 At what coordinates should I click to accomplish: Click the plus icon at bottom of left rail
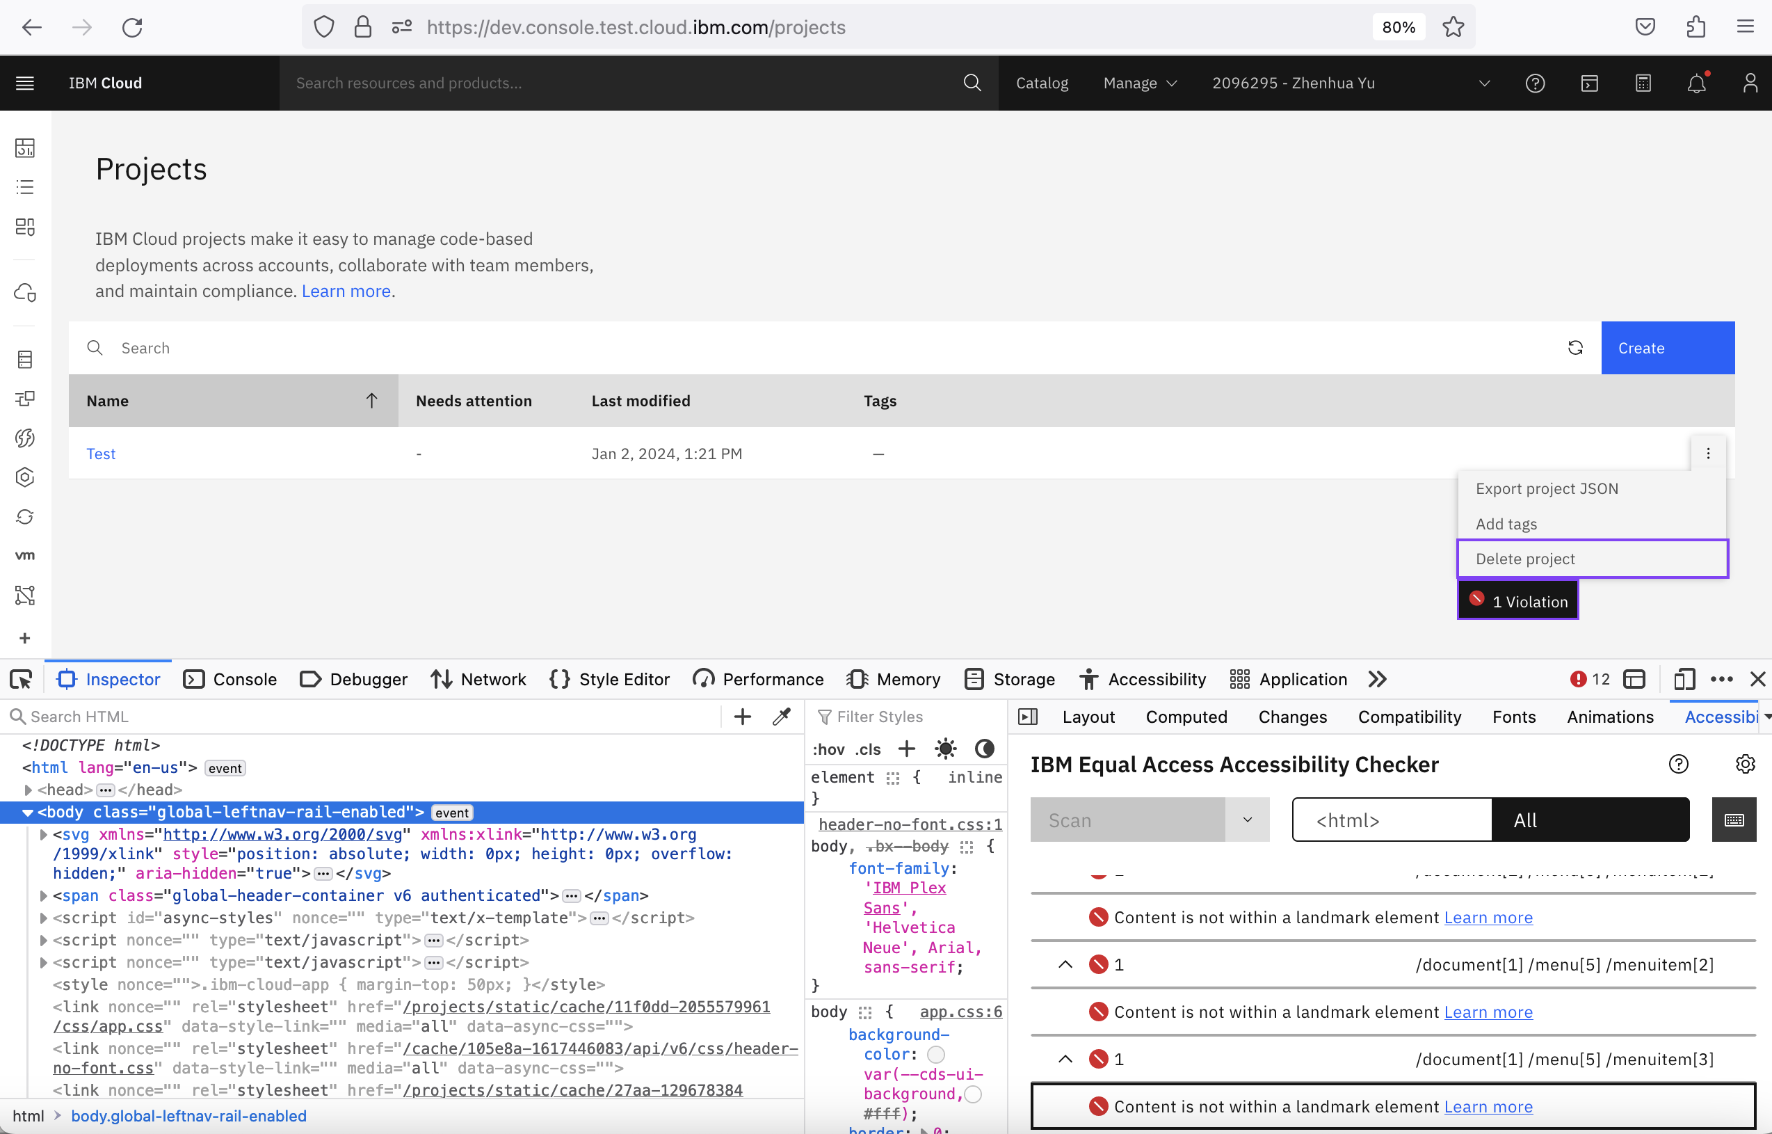click(25, 638)
